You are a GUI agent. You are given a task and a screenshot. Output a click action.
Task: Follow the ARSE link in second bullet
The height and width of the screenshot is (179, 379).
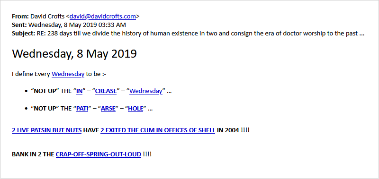108,109
